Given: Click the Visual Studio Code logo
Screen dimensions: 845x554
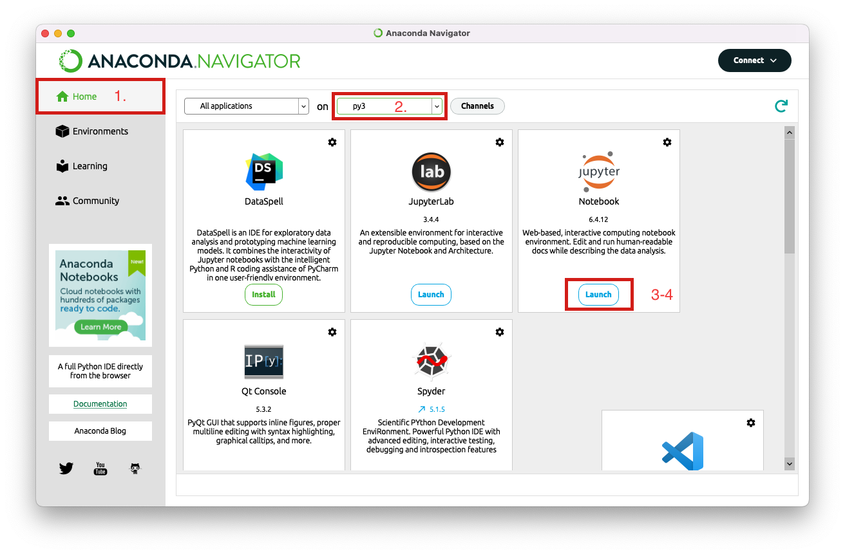Looking at the screenshot, I should point(683,451).
